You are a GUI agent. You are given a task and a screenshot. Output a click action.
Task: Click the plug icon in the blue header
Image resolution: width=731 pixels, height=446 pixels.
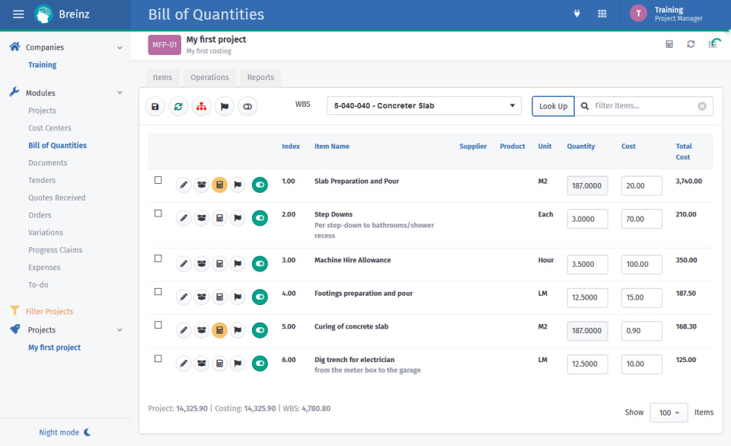[x=577, y=14]
